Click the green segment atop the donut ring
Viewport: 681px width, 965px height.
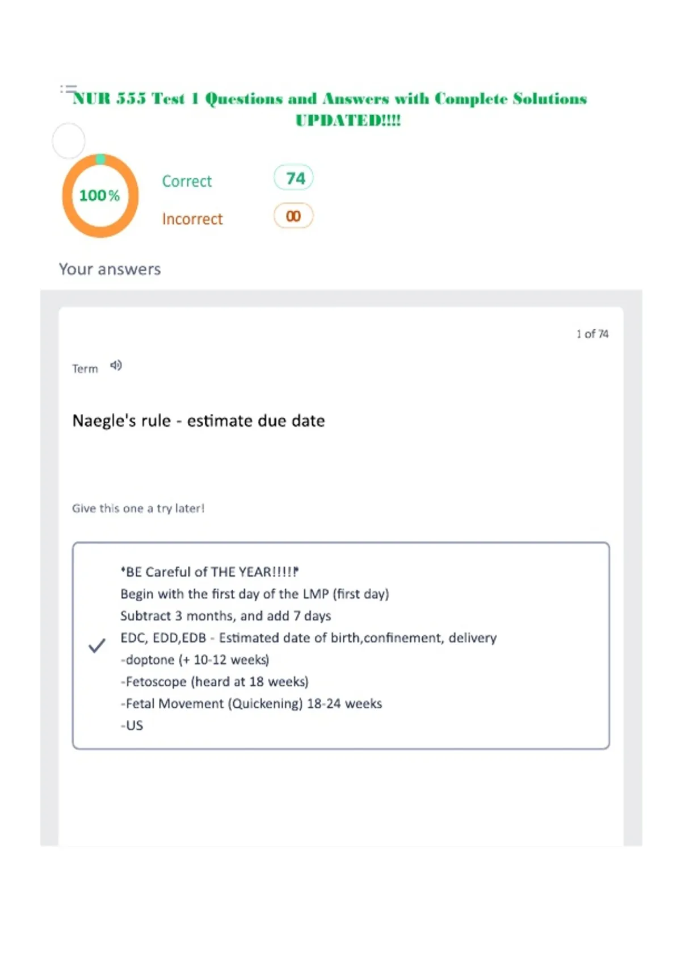pos(100,159)
